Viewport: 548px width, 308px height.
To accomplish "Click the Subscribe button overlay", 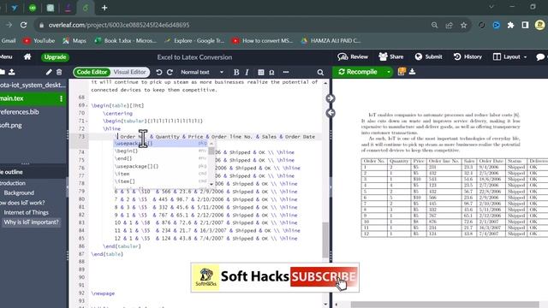I will [324, 277].
